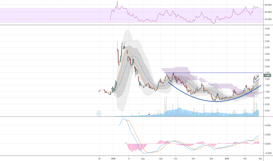Click the 2.250 price axis label
273x161 pixels.
tap(267, 60)
